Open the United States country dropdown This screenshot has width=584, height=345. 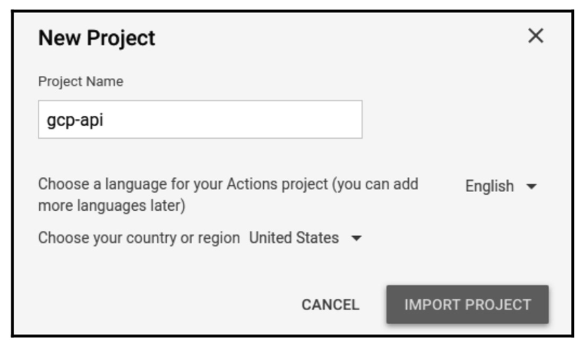[x=305, y=238]
